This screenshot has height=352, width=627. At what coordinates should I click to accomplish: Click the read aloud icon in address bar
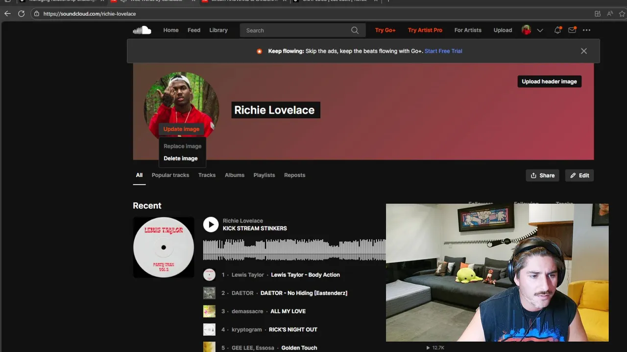610,14
